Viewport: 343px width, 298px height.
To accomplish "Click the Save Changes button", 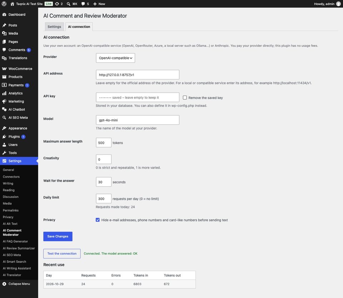I will (x=58, y=236).
